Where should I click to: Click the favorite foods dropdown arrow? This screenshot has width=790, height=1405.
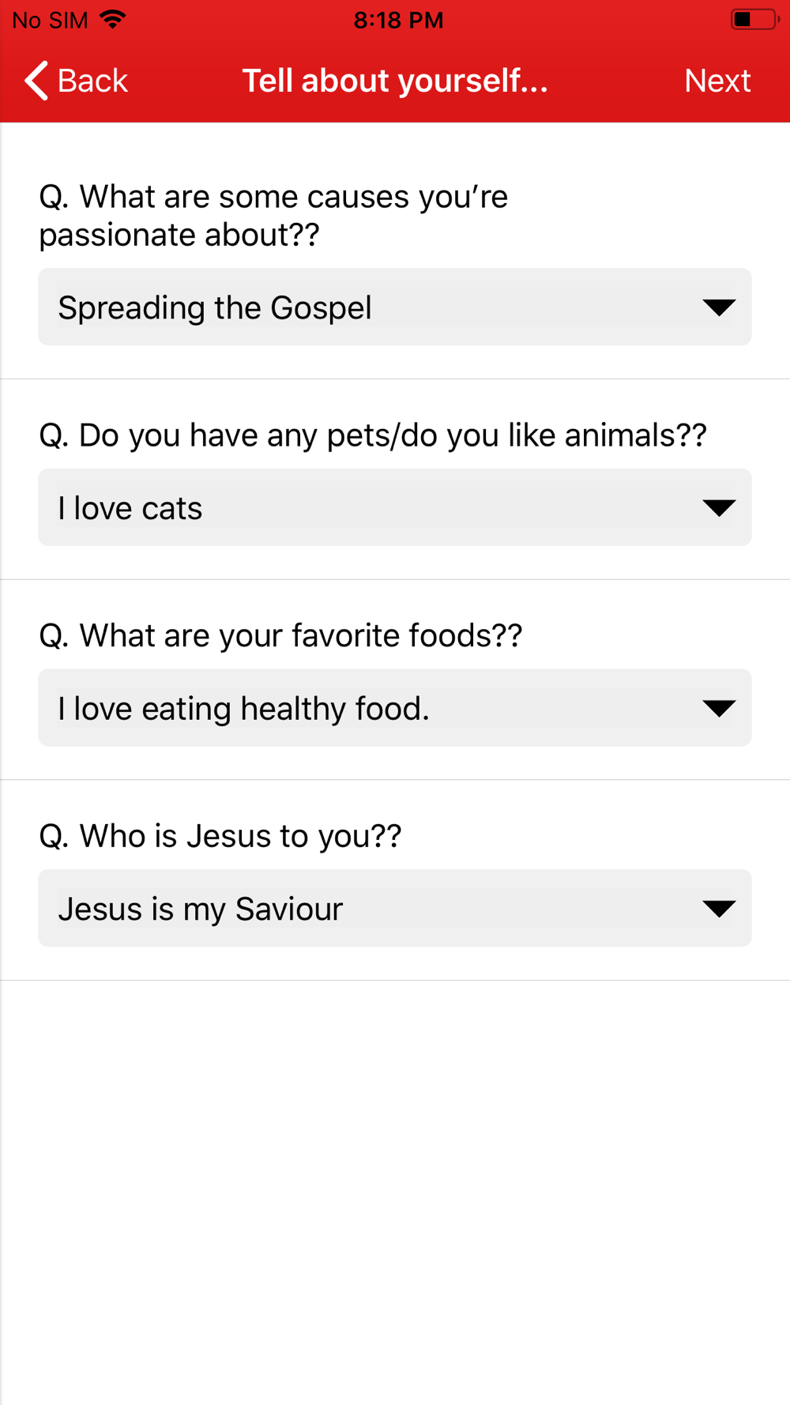click(x=718, y=708)
